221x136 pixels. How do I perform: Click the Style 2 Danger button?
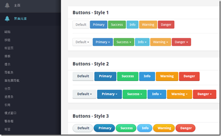point(189,76)
